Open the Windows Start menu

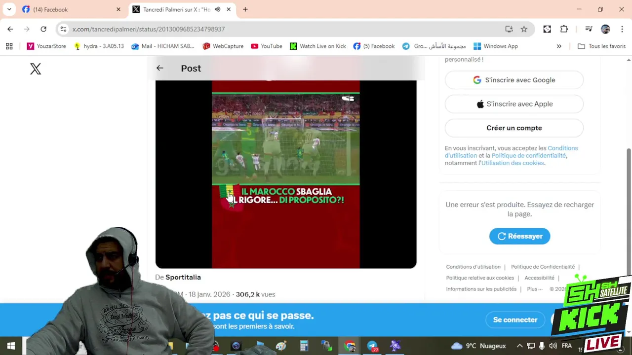(x=11, y=346)
